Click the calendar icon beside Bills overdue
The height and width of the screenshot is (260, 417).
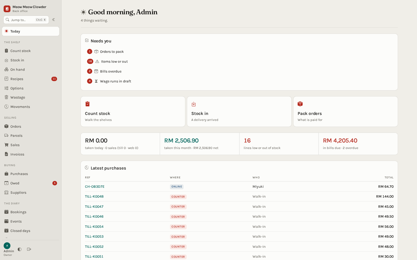pos(96,71)
